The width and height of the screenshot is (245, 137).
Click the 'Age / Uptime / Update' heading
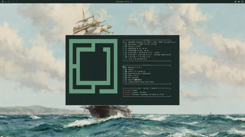pyautogui.click(x=147, y=88)
